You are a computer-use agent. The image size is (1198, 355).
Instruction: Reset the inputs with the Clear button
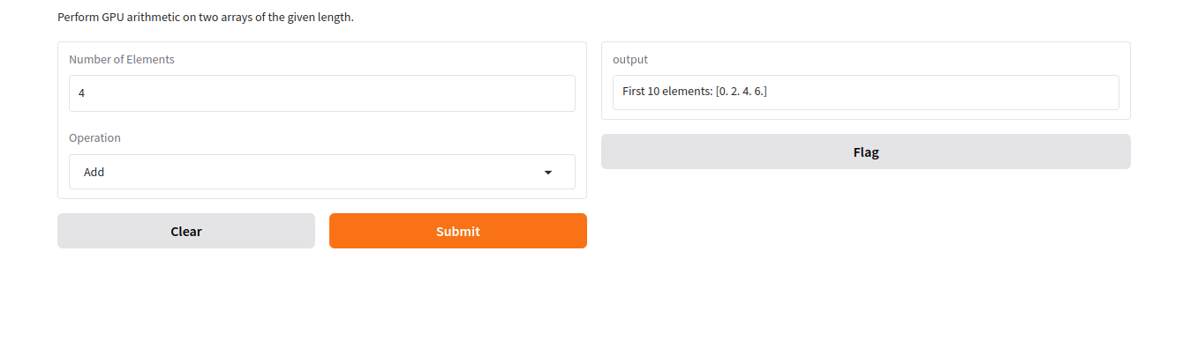(185, 231)
